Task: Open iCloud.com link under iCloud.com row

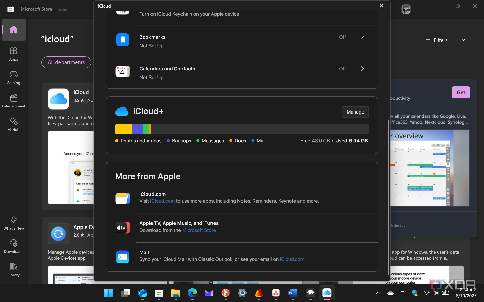Action: click(x=162, y=201)
